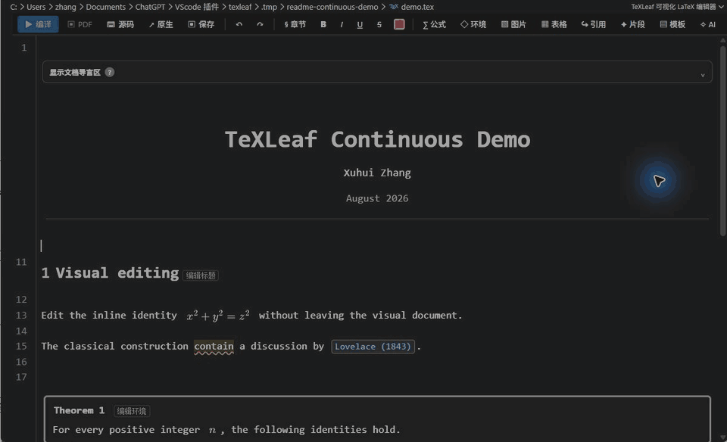Open the AI assistant button
727x442 pixels.
coord(708,24)
